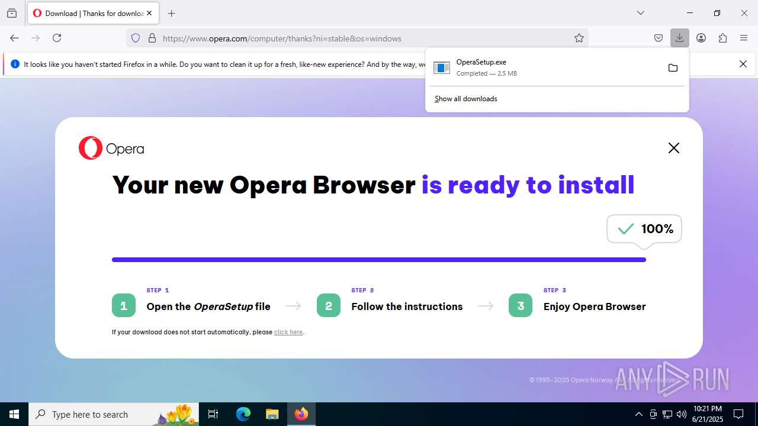Dismiss the Firefox refresh notification bar
The width and height of the screenshot is (758, 426).
[743, 64]
